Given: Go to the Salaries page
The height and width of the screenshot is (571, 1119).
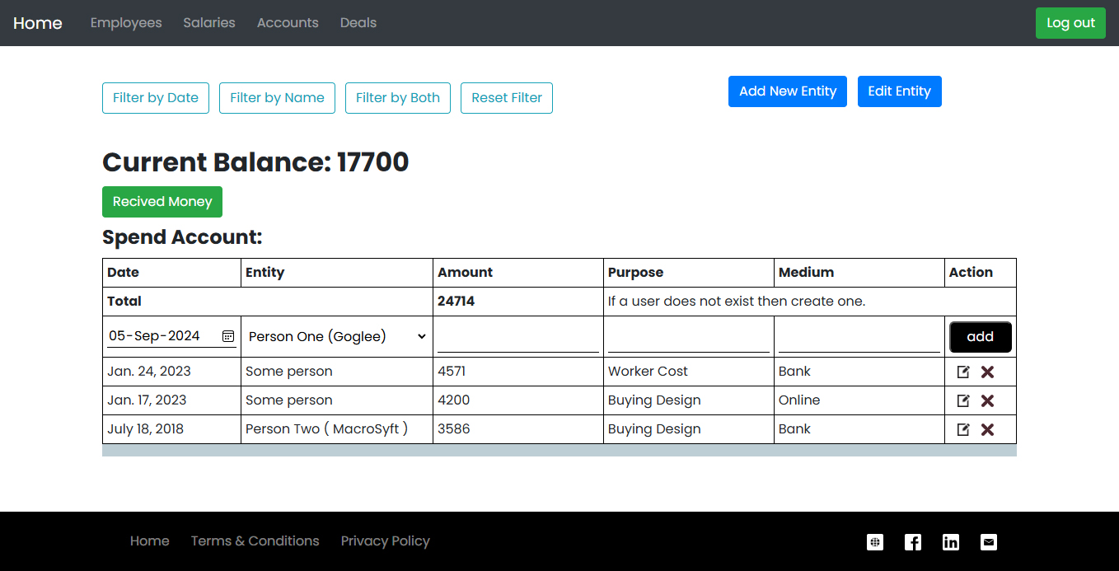Looking at the screenshot, I should point(209,23).
